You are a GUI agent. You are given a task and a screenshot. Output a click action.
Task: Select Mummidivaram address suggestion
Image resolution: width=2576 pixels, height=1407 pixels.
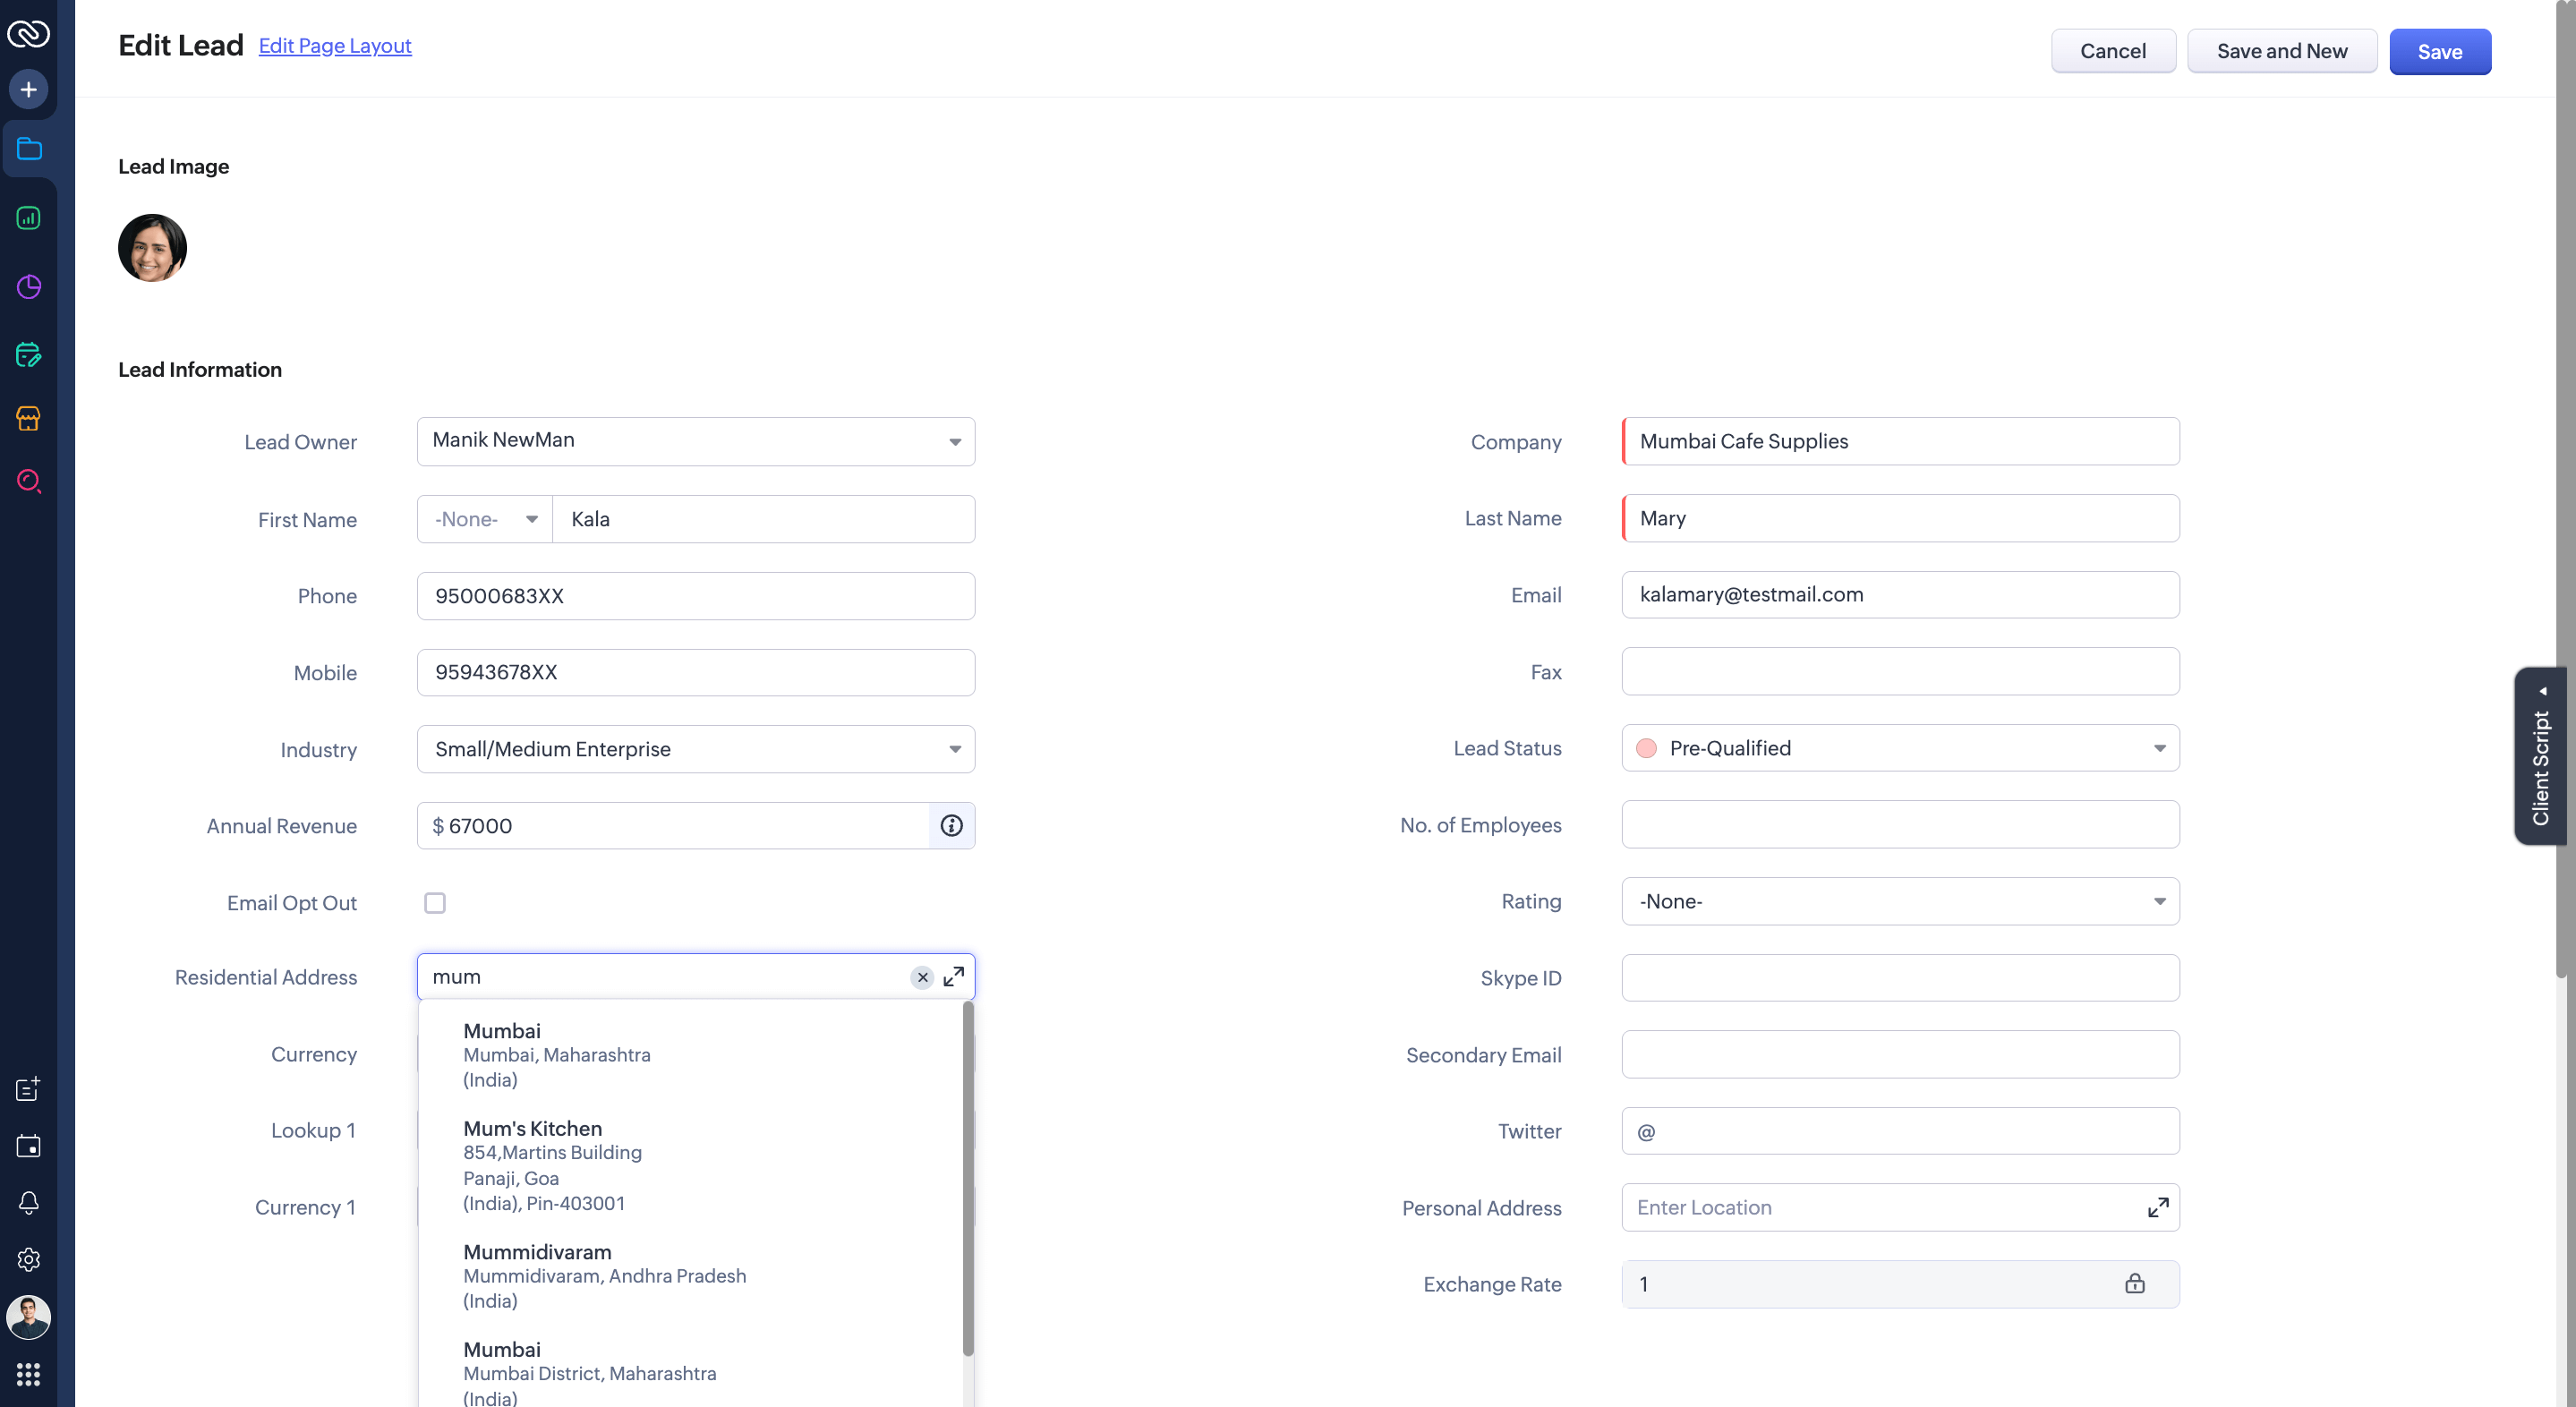pos(604,1275)
